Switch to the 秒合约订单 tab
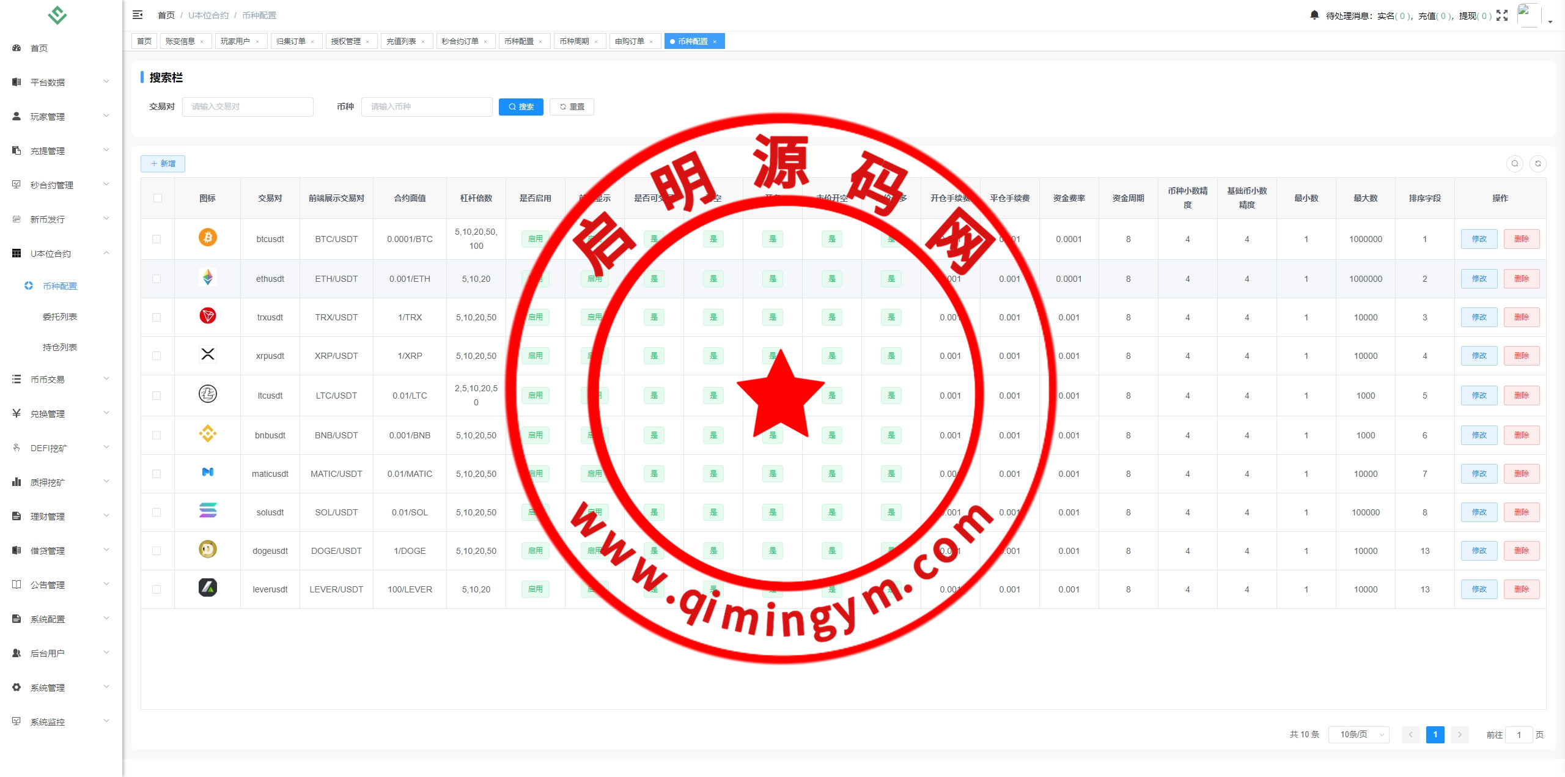Screen dimensions: 1565x777 [x=460, y=41]
